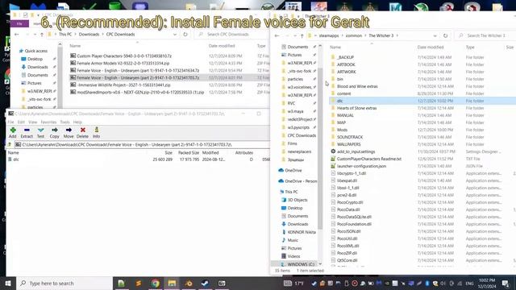The width and height of the screenshot is (516, 290).
Task: Click the 7-Zip Info button
Action: pos(96,132)
